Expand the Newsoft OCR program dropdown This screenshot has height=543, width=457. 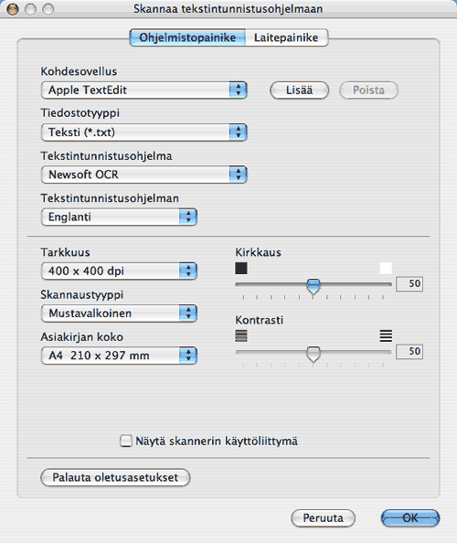pos(143,175)
